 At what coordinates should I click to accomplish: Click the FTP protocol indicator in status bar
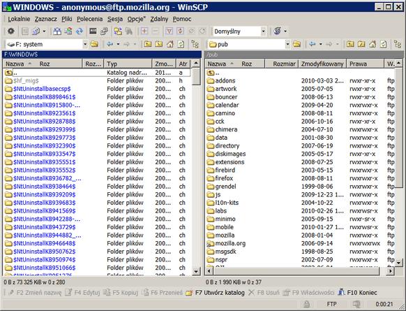pos(331,304)
